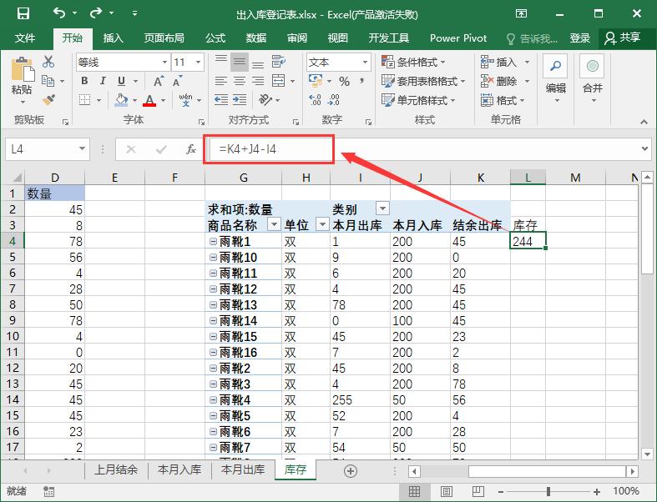Click the 共享 share button
657x502 pixels.
coord(622,38)
